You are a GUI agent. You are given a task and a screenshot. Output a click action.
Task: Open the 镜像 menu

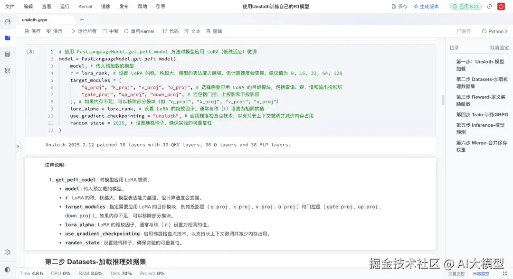(x=105, y=7)
